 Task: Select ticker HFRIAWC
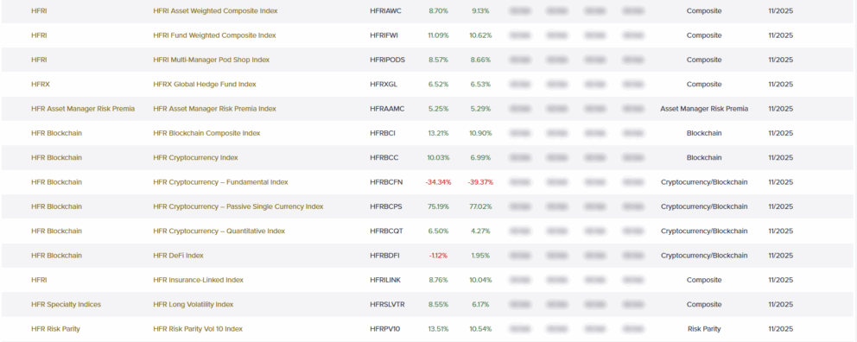tap(385, 11)
